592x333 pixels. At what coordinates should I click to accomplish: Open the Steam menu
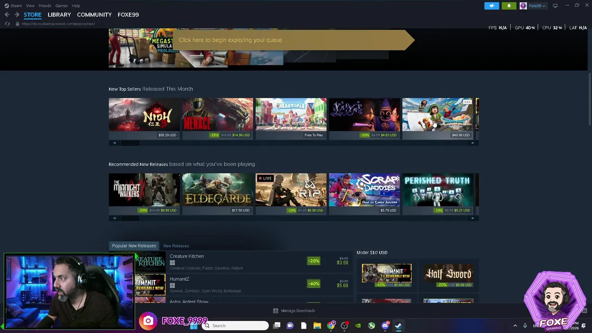(x=16, y=6)
